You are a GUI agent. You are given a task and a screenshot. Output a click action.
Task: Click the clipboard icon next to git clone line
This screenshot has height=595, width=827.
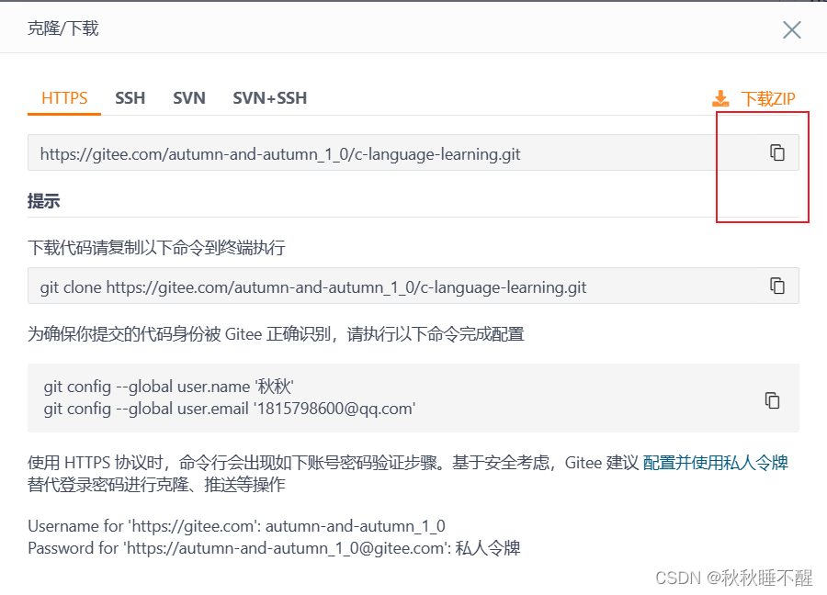[x=776, y=286]
